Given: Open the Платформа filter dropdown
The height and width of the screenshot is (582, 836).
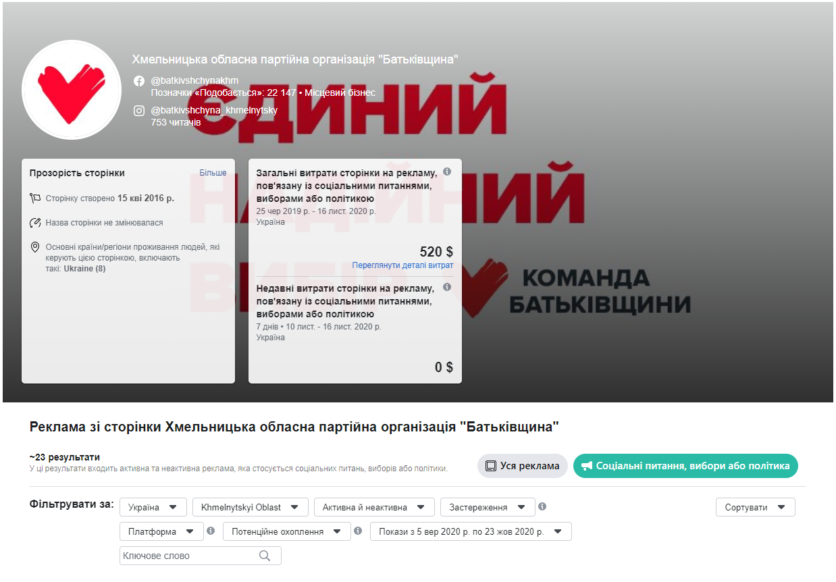Looking at the screenshot, I should pos(161,531).
